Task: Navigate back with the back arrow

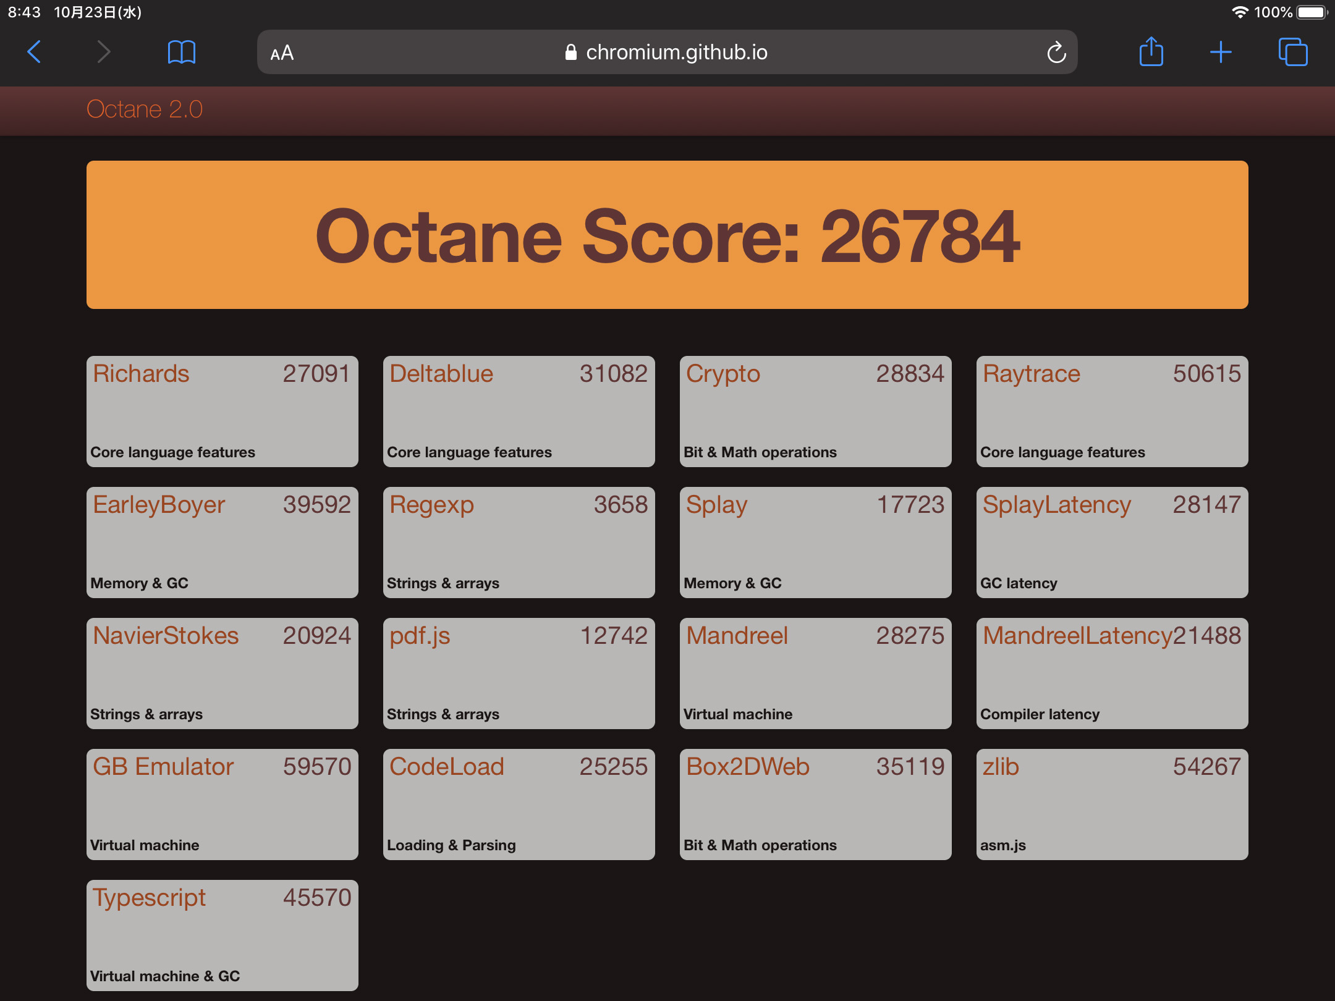Action: coord(34,52)
